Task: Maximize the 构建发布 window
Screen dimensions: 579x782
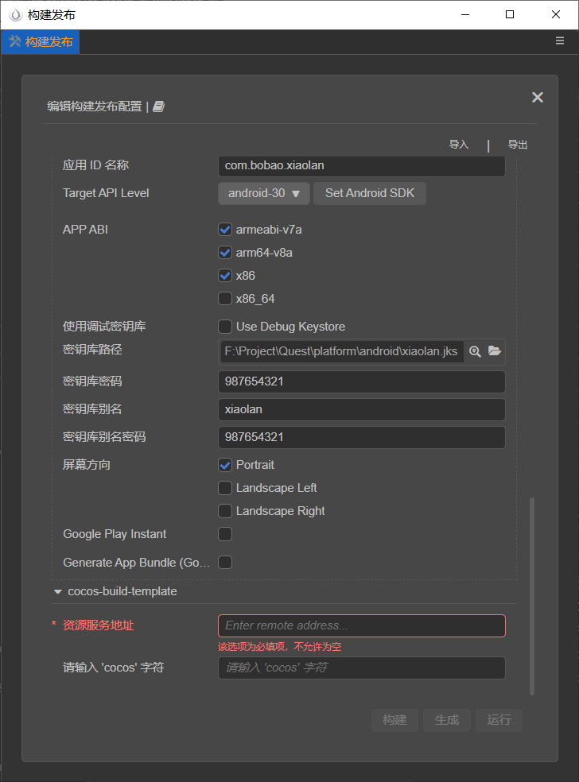Action: pyautogui.click(x=510, y=14)
